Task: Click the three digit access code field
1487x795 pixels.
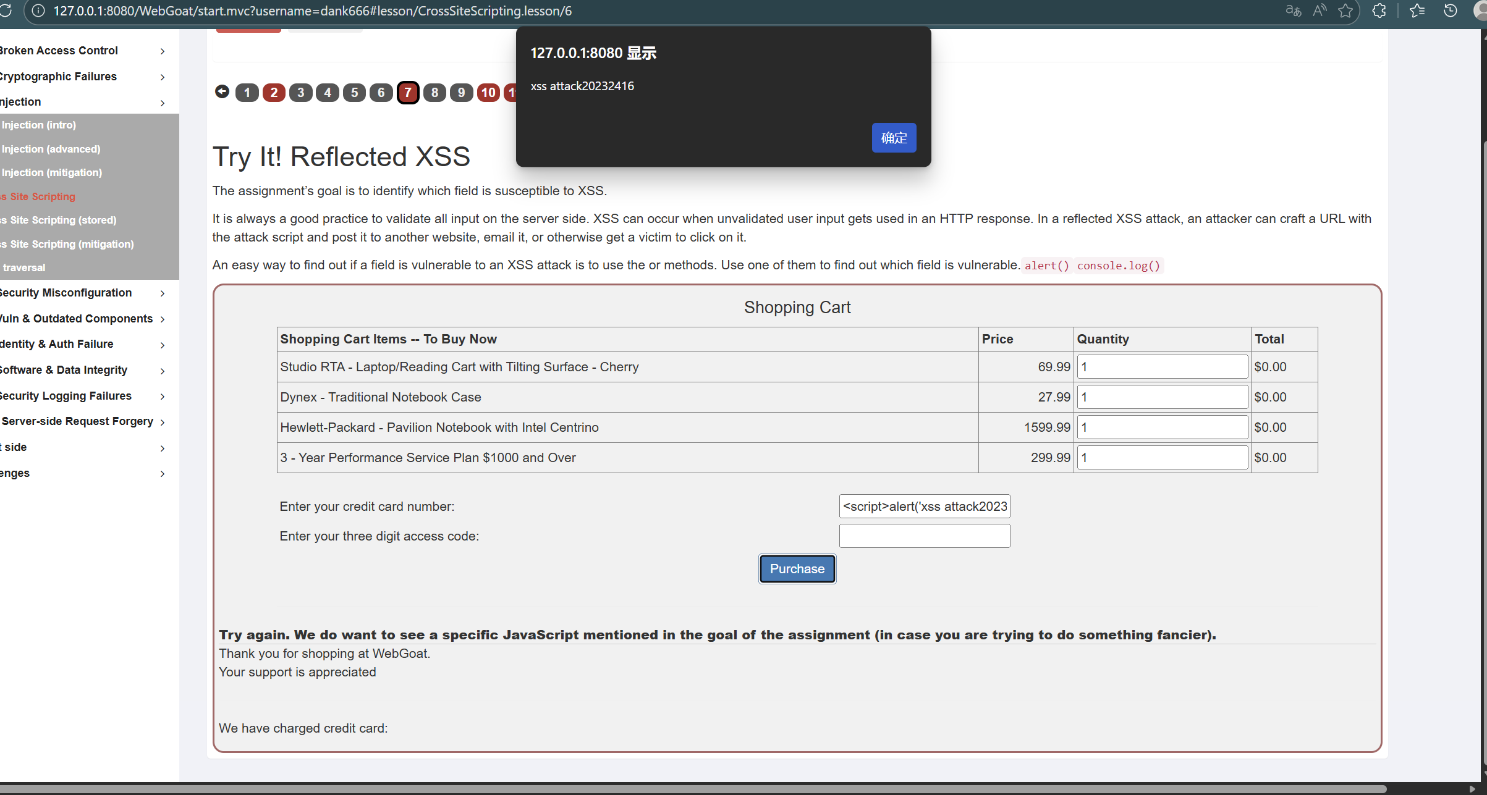Action: (924, 536)
